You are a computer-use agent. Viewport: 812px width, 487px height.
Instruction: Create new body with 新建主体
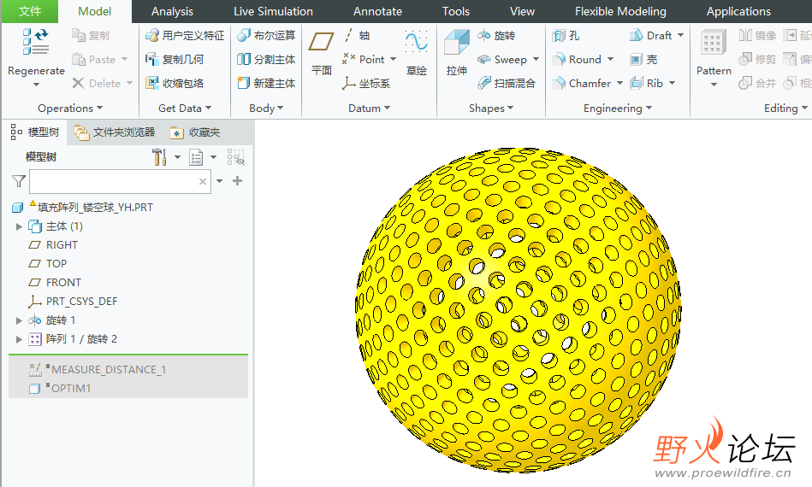[x=266, y=83]
